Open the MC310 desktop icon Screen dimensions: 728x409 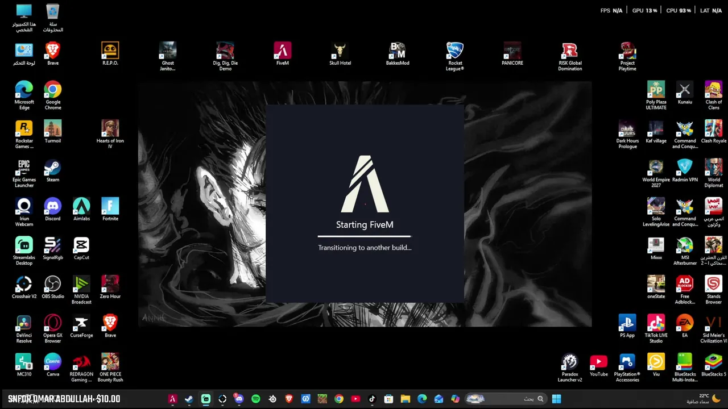[24, 365]
